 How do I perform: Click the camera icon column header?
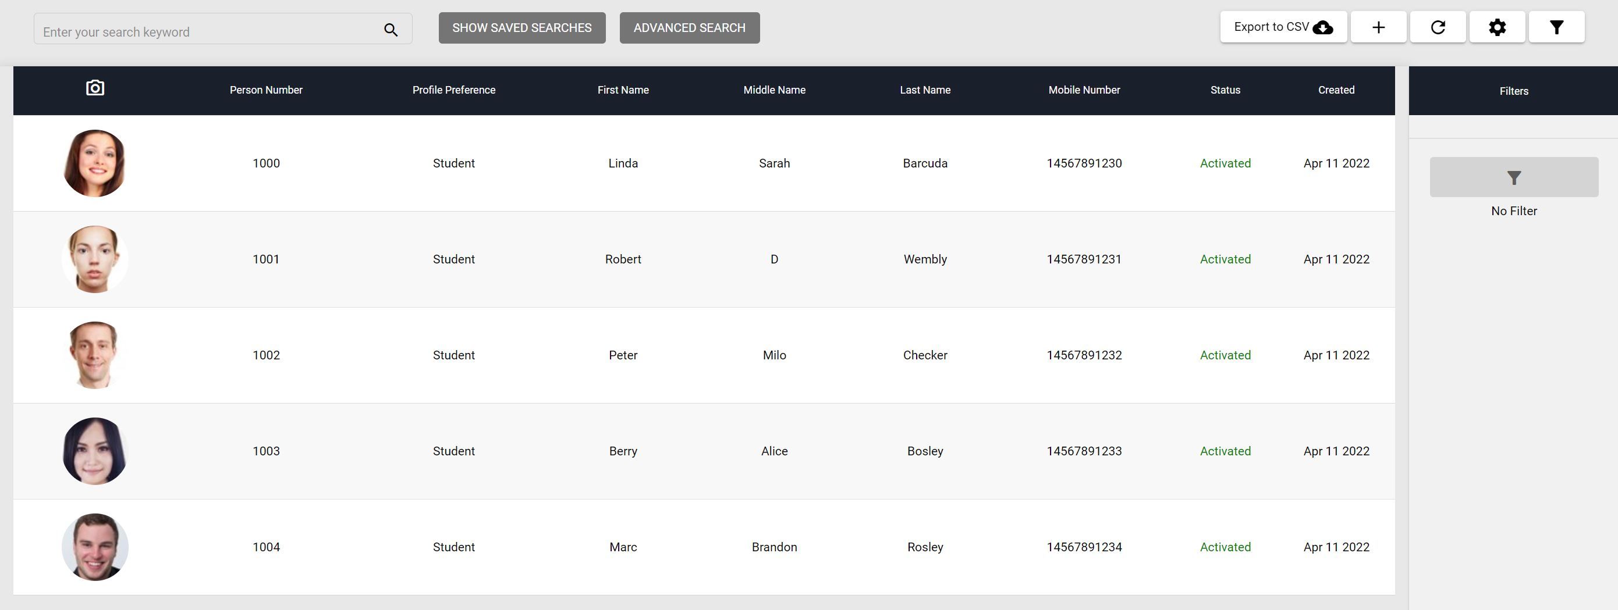tap(95, 88)
